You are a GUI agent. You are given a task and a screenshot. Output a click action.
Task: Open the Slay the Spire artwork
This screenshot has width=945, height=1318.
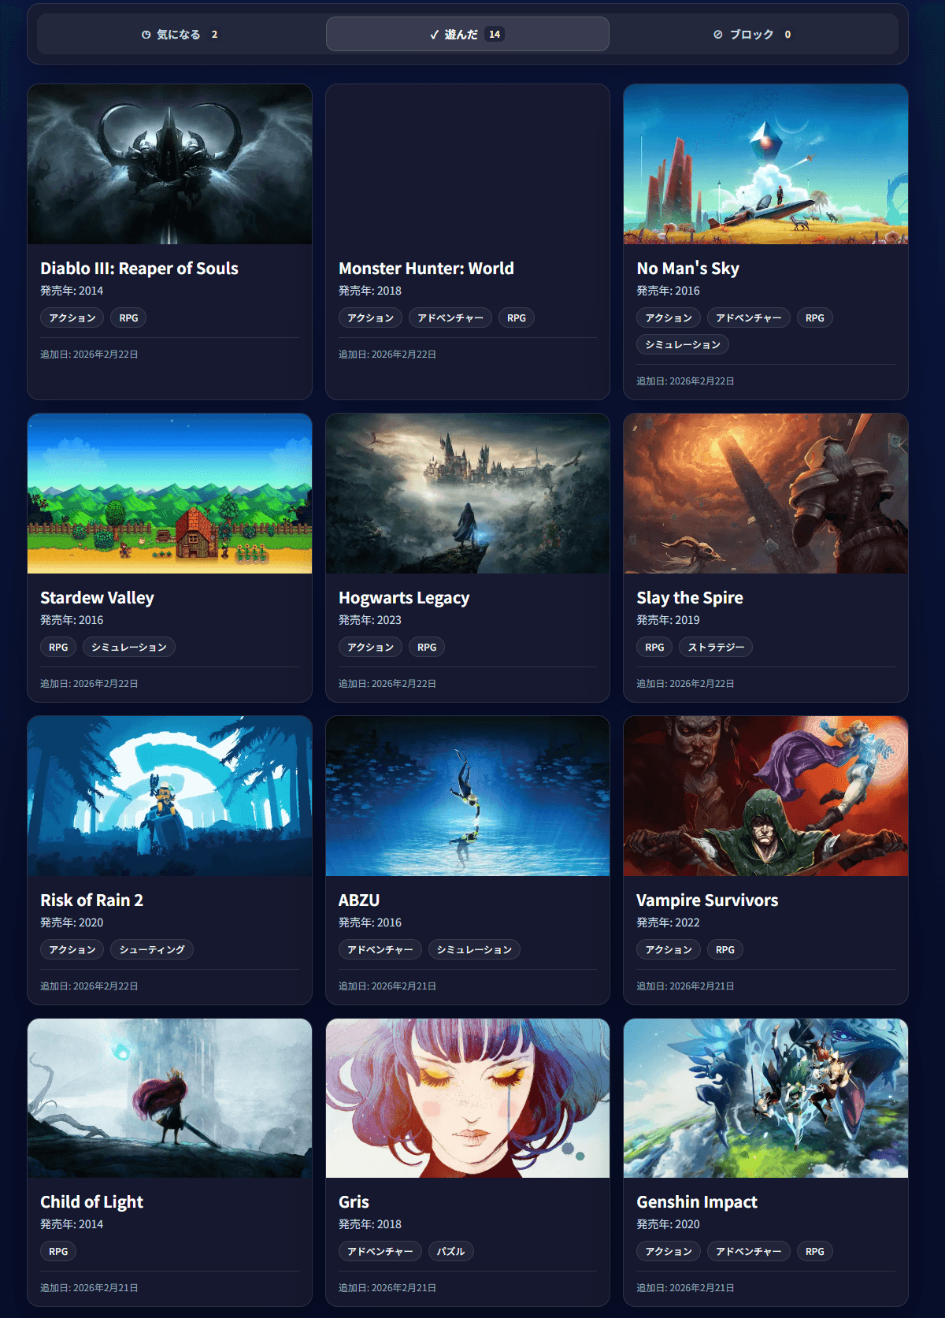tap(765, 494)
